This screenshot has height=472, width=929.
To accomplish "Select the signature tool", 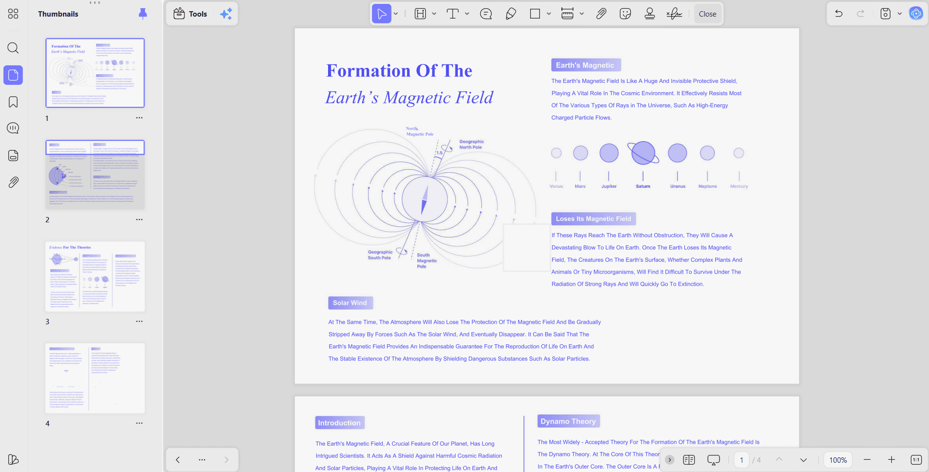I will pos(674,14).
